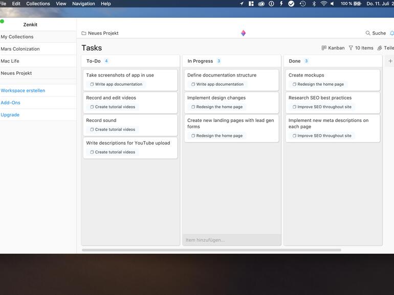Click the horizontal scrollbar below board
The image size is (394, 295).
pyautogui.click(x=211, y=250)
